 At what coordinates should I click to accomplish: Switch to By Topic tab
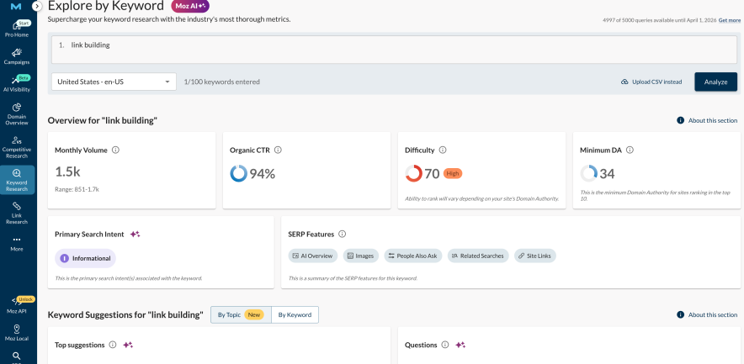(x=241, y=314)
